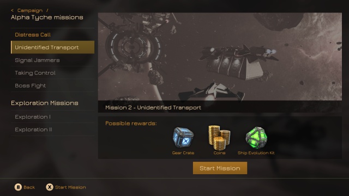Screen dimensions: 349x196
Task: Click the Mission 2 title caption bar
Action: coord(220,107)
